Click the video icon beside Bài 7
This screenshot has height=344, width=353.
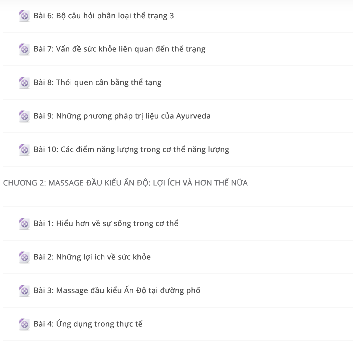click(x=24, y=49)
